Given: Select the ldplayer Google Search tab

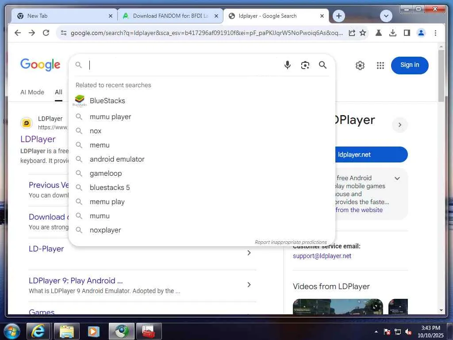Looking at the screenshot, I should click(x=276, y=16).
